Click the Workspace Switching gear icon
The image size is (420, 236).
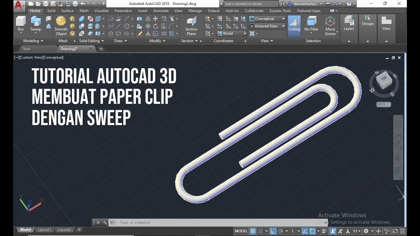[x=366, y=231]
